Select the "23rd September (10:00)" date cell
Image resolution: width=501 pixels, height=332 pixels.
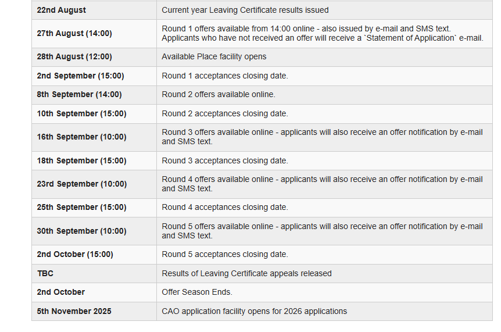[x=81, y=184]
